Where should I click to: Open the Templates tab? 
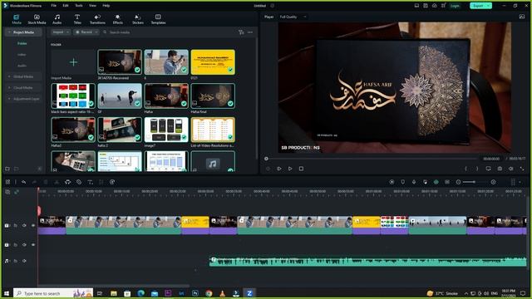tap(158, 19)
